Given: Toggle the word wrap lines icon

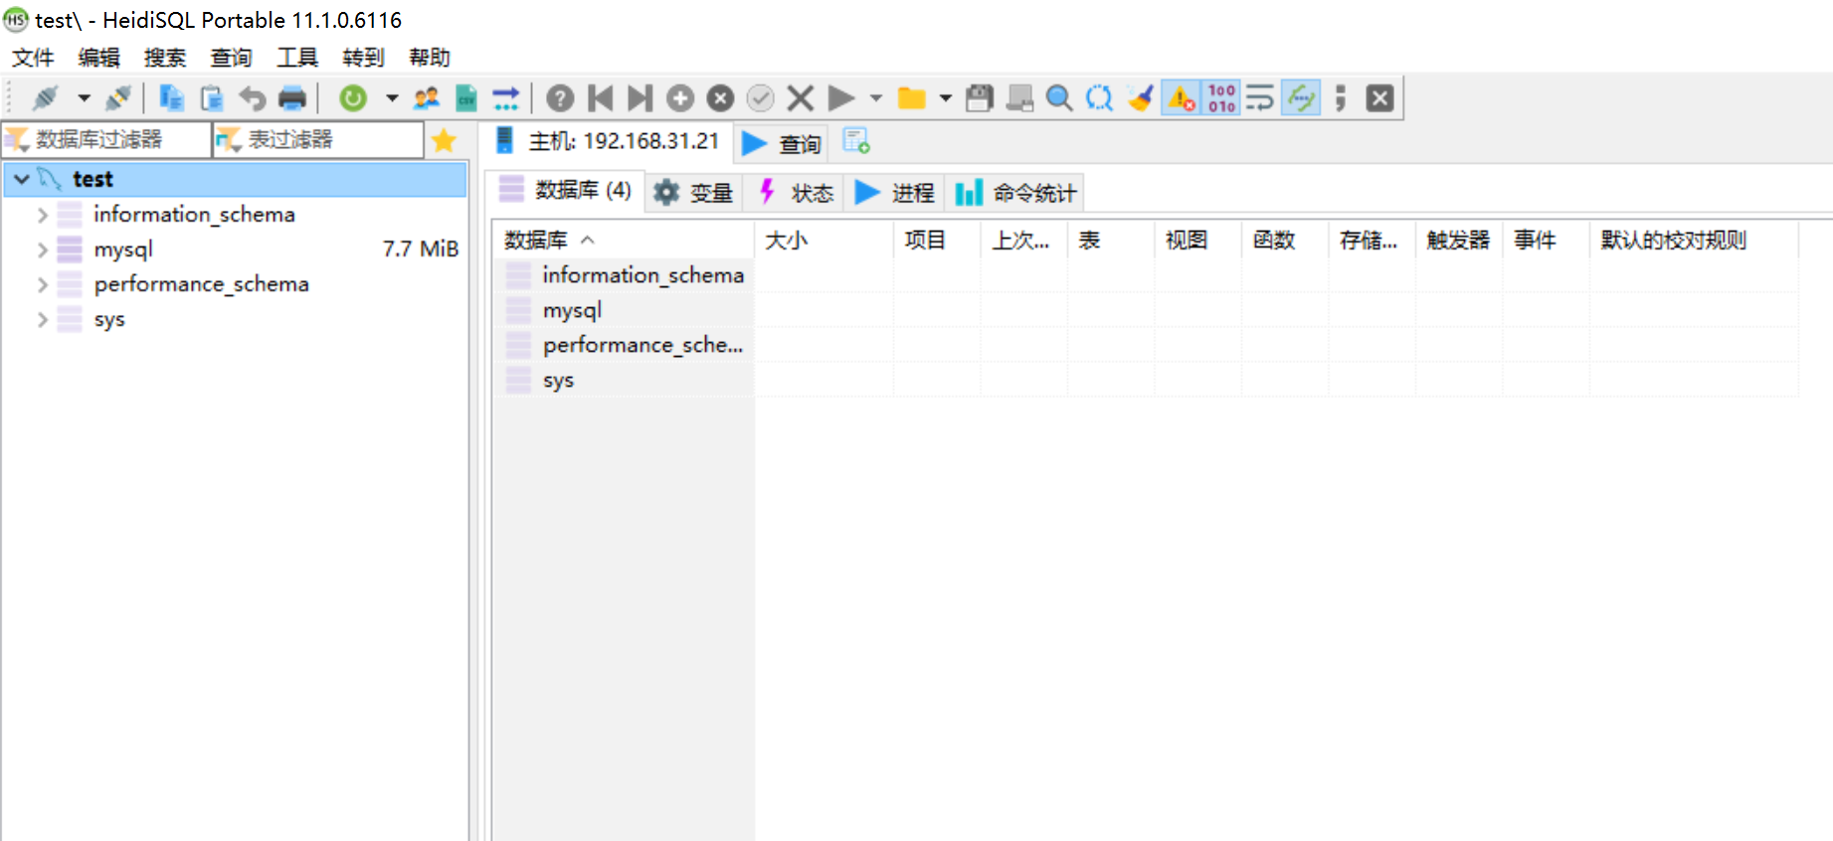Looking at the screenshot, I should click(1260, 97).
